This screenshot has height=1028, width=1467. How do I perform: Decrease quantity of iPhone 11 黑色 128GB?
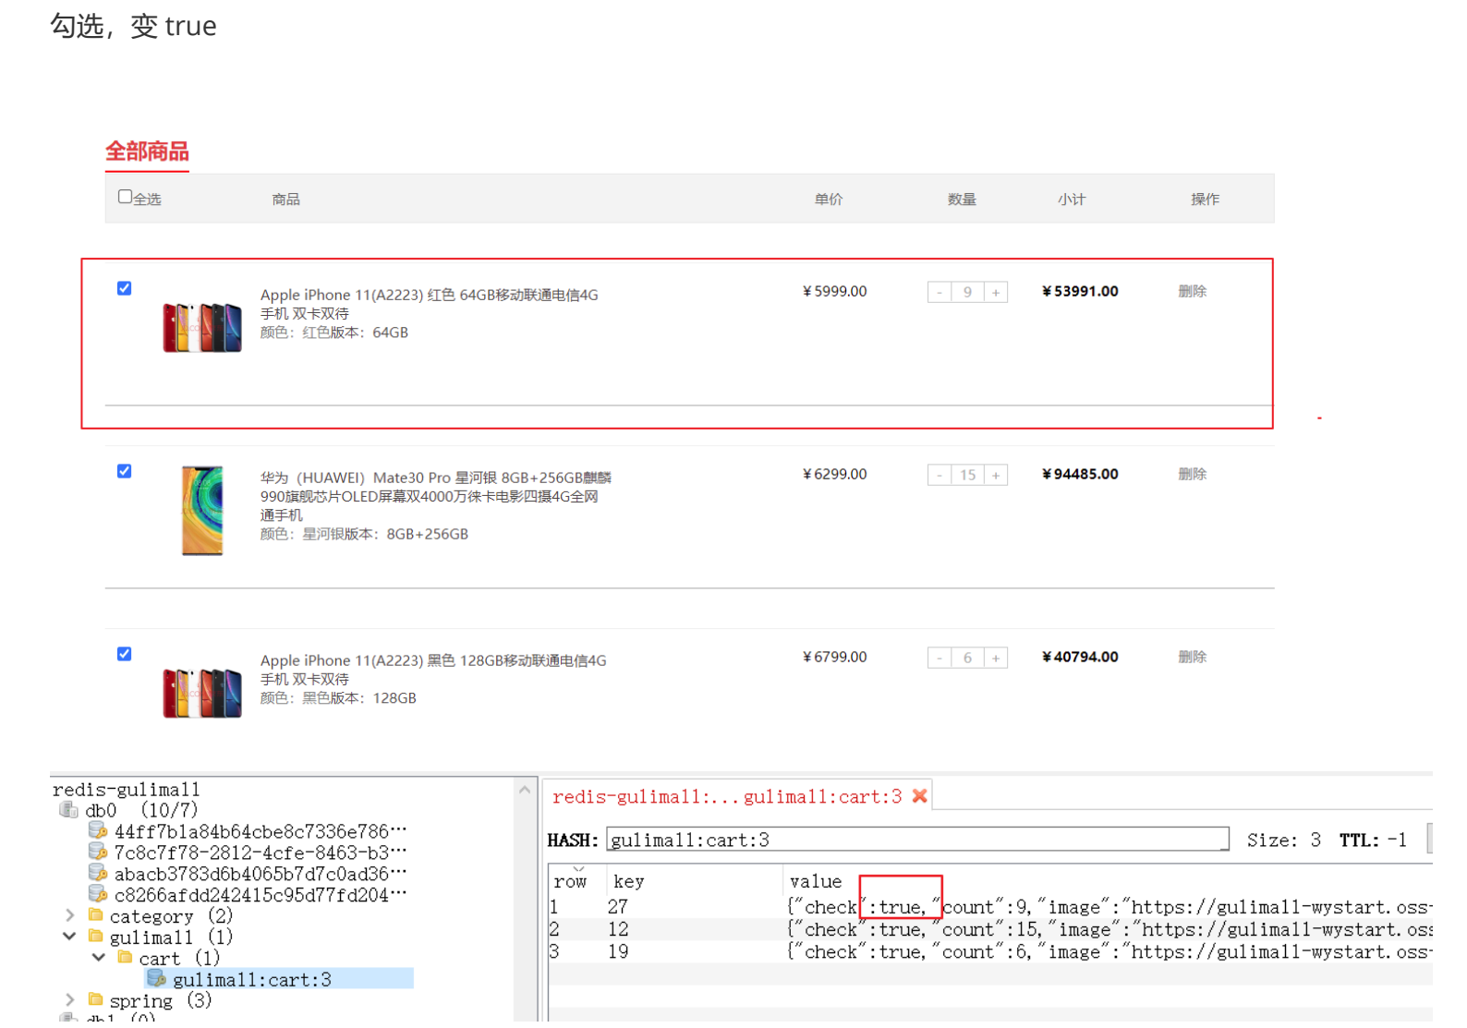940,658
